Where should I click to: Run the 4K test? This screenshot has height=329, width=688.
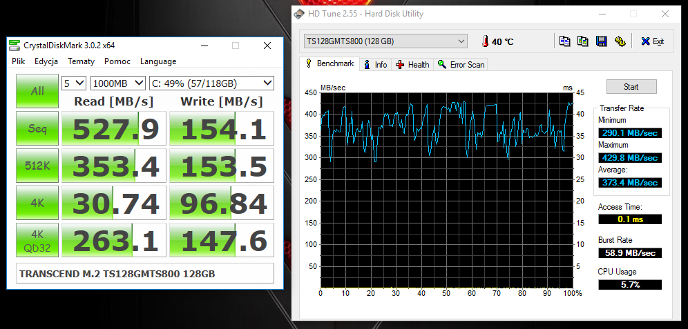[x=37, y=203]
